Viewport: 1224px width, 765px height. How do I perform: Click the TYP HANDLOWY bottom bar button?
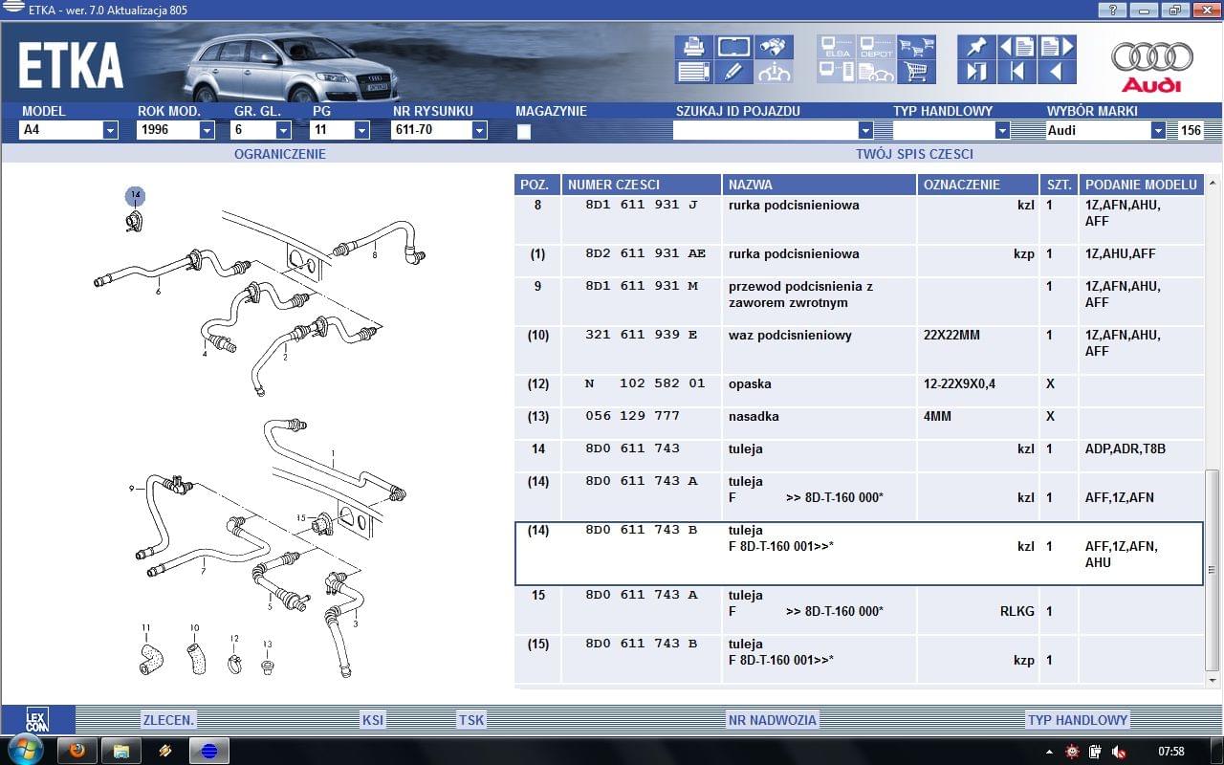pos(1078,720)
